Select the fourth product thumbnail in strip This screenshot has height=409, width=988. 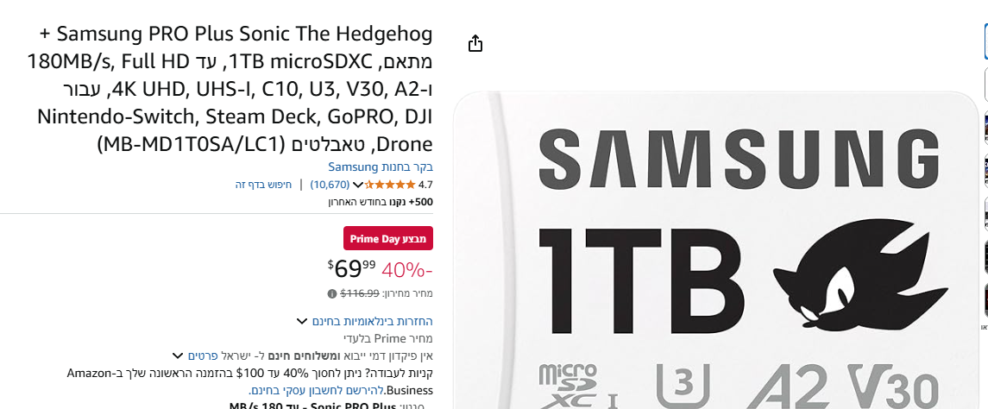point(985,170)
